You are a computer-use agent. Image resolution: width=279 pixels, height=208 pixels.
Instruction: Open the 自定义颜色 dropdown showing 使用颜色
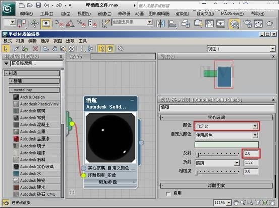[x=227, y=135]
